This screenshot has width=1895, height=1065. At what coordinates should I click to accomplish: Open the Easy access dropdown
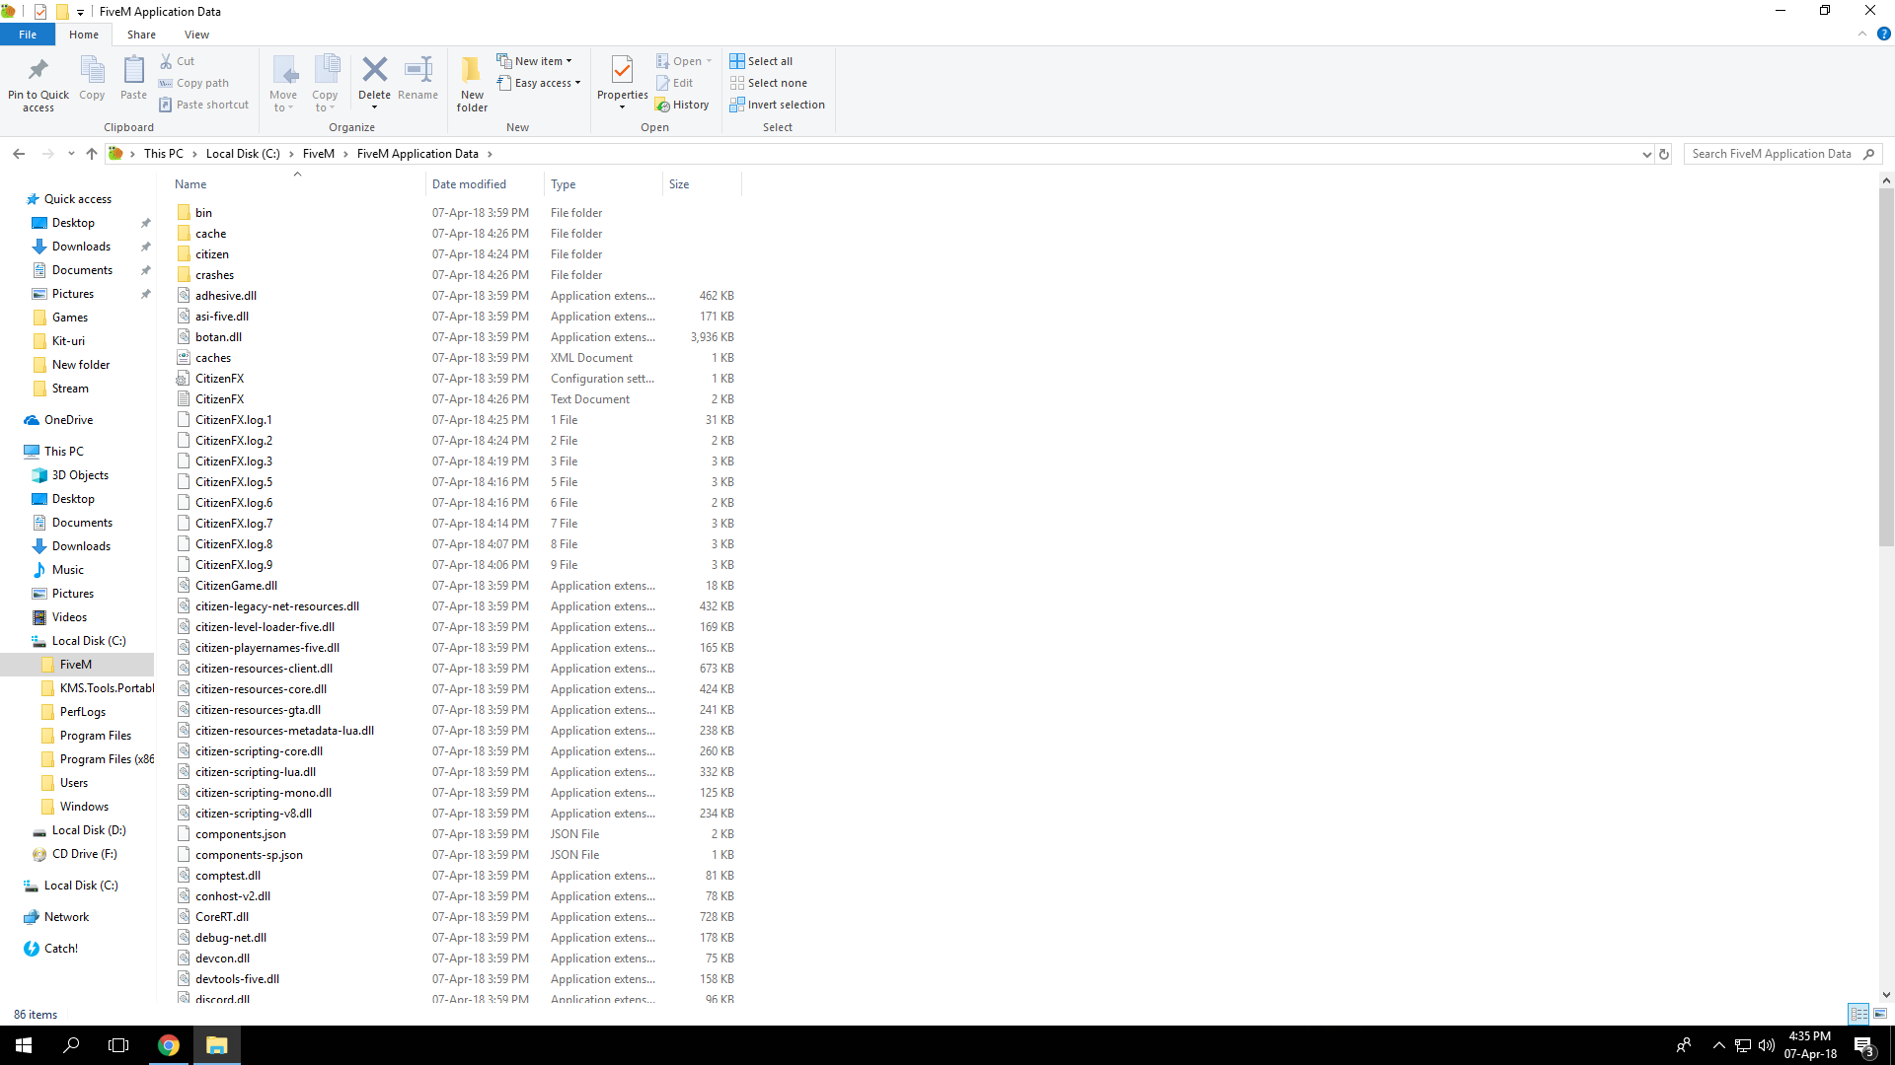tap(539, 83)
